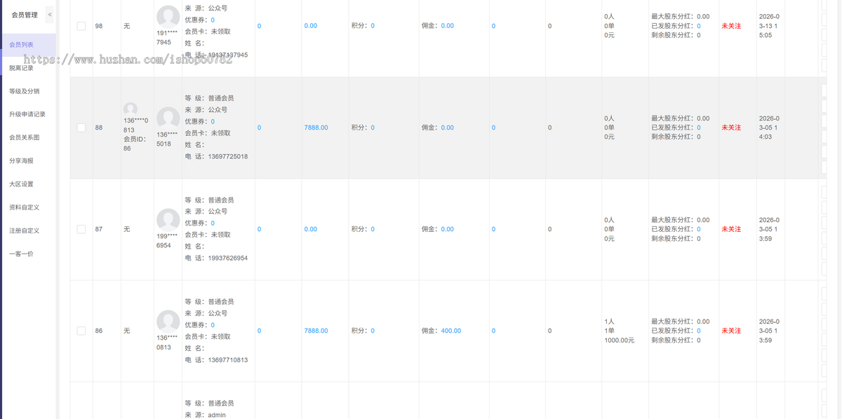Click the avatar of member 136****0813 in row 86
The height and width of the screenshot is (419, 842).
168,322
